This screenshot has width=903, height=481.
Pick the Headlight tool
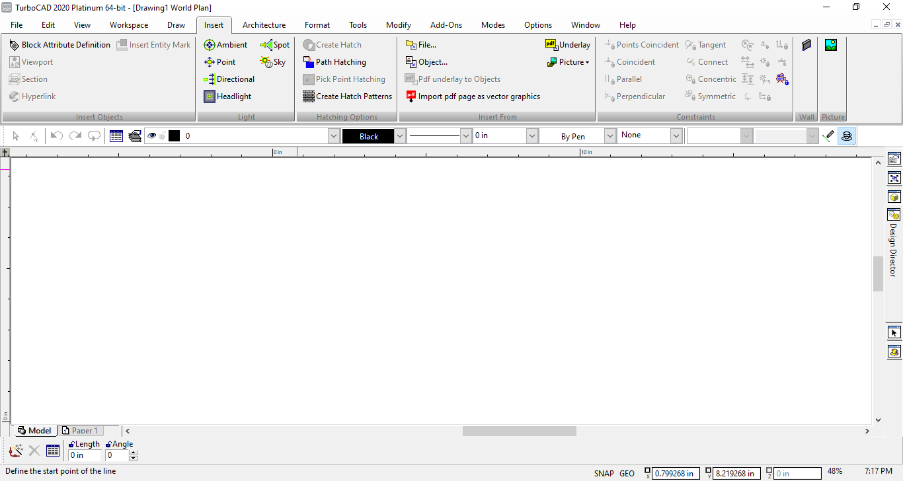coord(227,96)
